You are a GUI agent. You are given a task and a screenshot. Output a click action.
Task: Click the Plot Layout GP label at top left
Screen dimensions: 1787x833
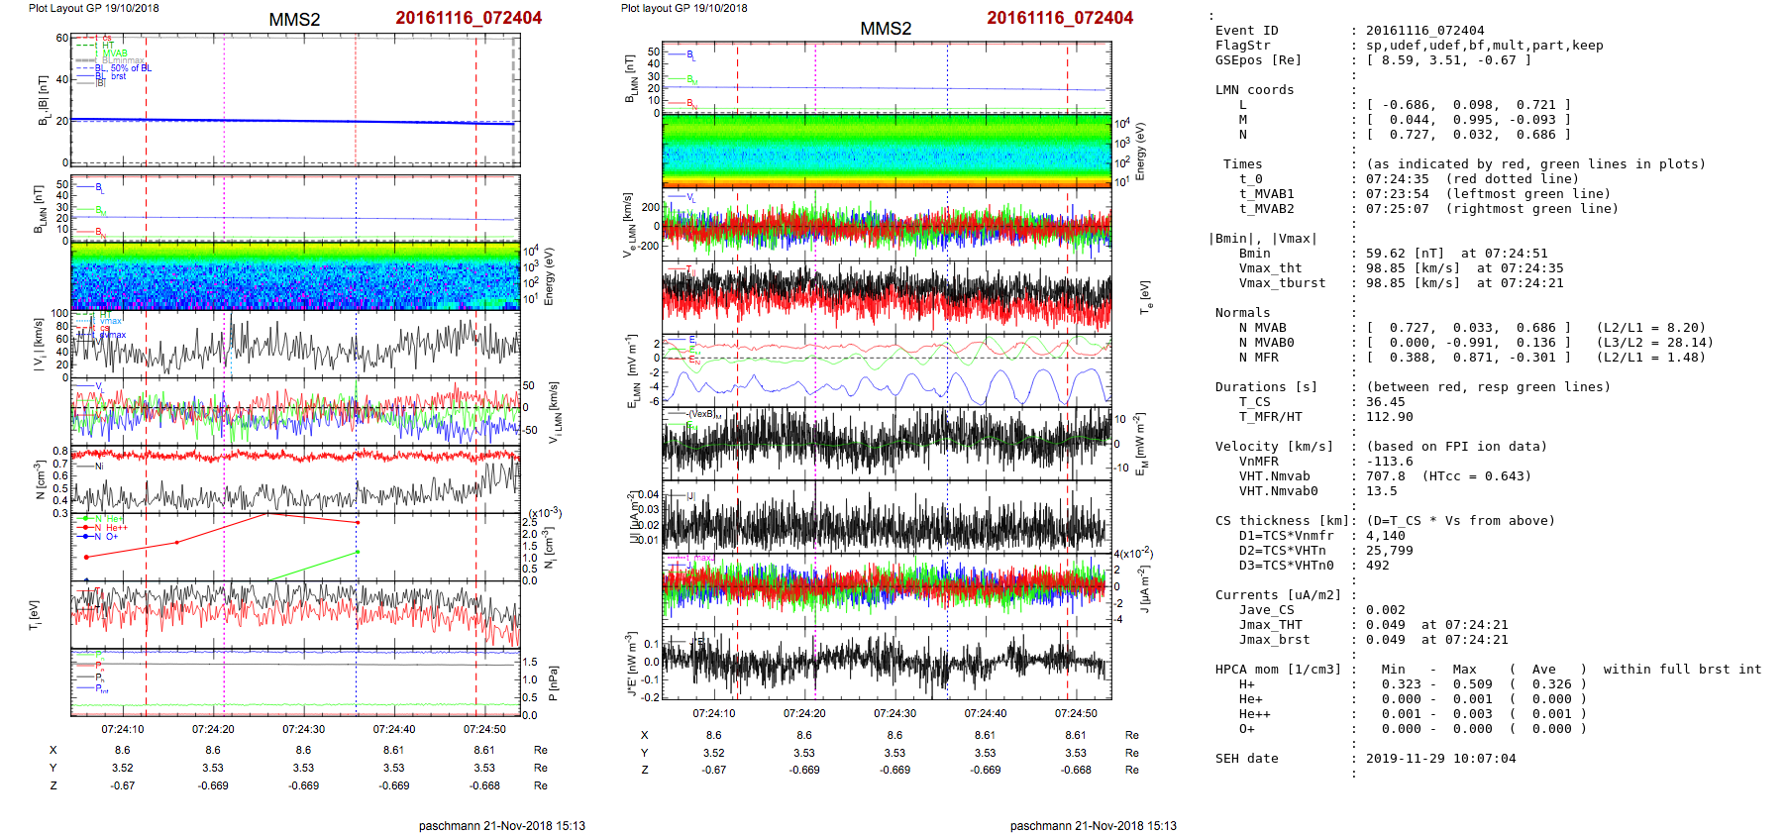(94, 8)
